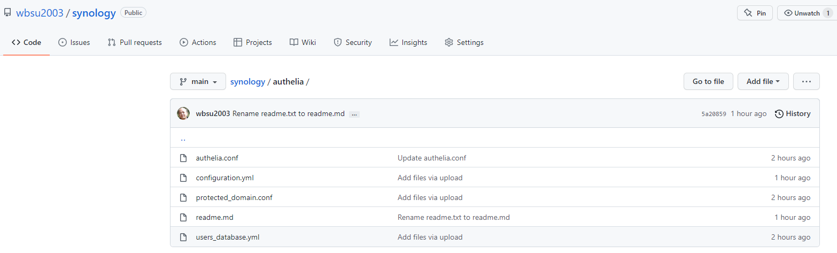The height and width of the screenshot is (253, 837).
Task: Click the file icon for protected_domain.conf
Action: [183, 197]
